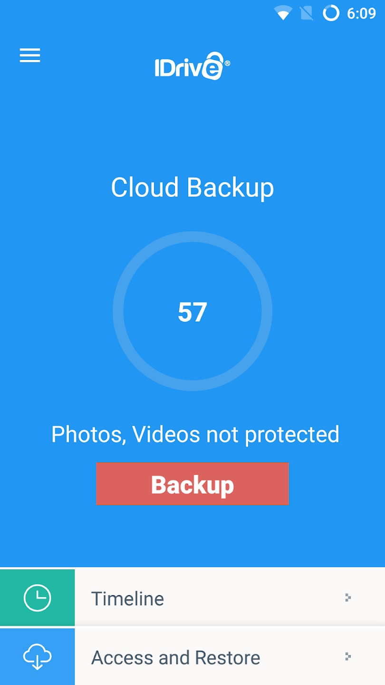The image size is (385, 685).
Task: Tap the Cloud Backup heading
Action: click(x=192, y=187)
